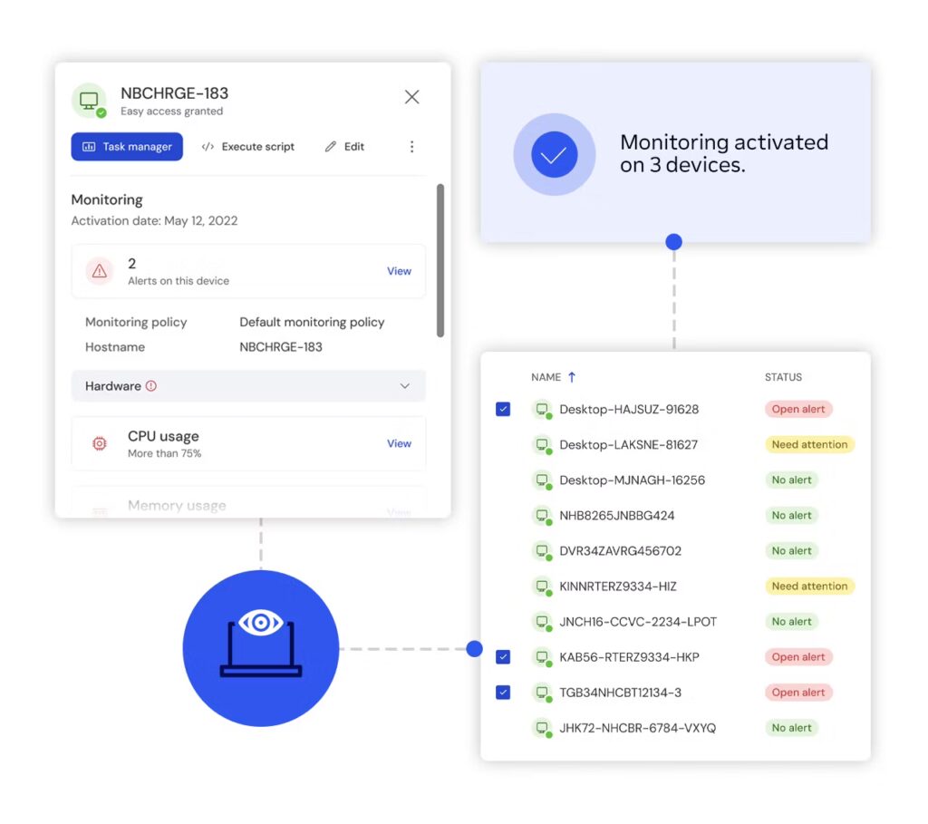Click the Desktop-HAJSUZ-91628 device icon
Viewport: 928px width, 824px height.
click(x=542, y=409)
